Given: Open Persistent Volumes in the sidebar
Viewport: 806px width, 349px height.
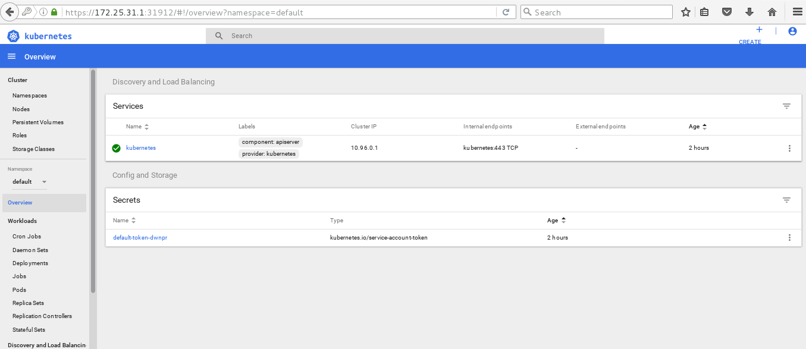Looking at the screenshot, I should pos(38,122).
